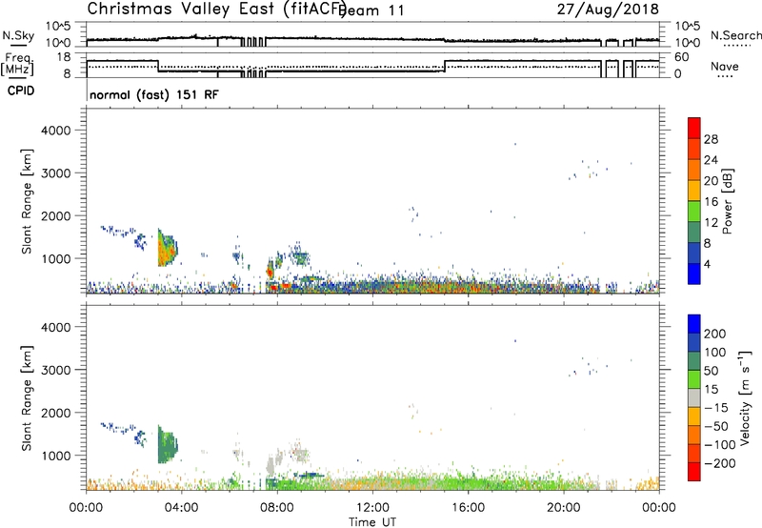Click the 'N.Sky' legend label

coord(18,35)
